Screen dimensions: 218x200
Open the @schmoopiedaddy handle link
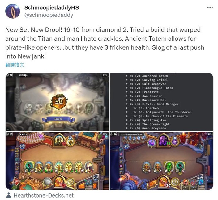click(49, 15)
